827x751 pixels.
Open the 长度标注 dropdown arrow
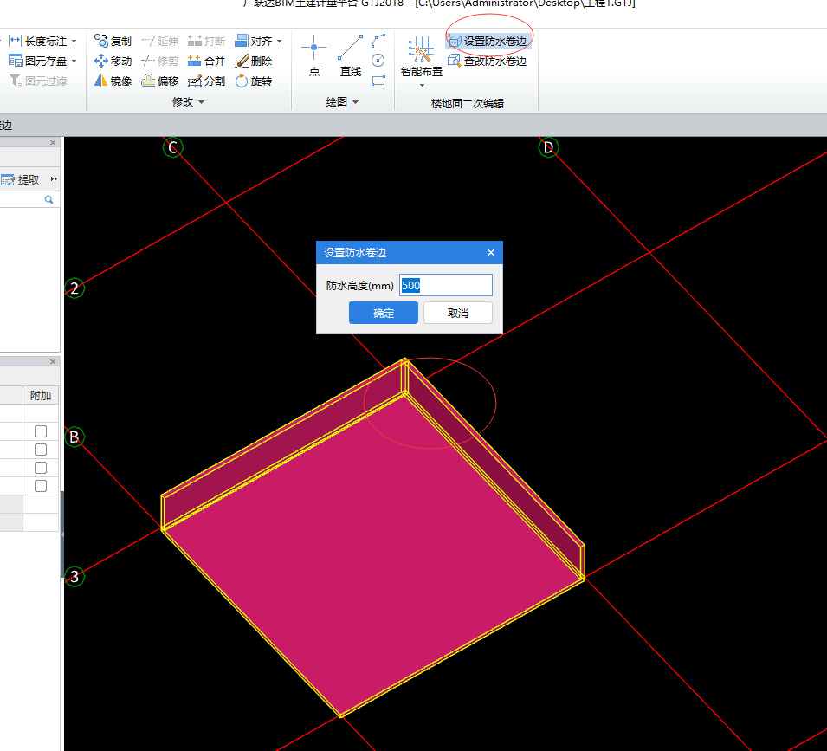pyautogui.click(x=74, y=41)
